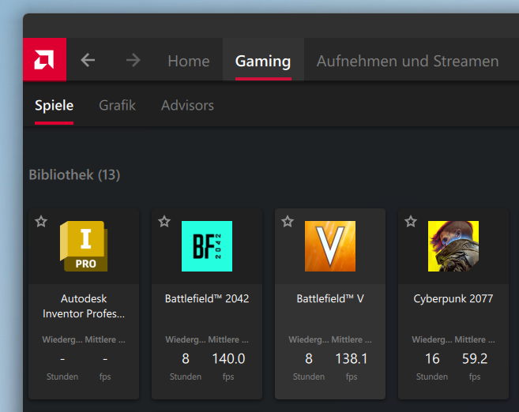
Task: Open the Cyberpunk 2077 game icon
Action: pyautogui.click(x=453, y=246)
